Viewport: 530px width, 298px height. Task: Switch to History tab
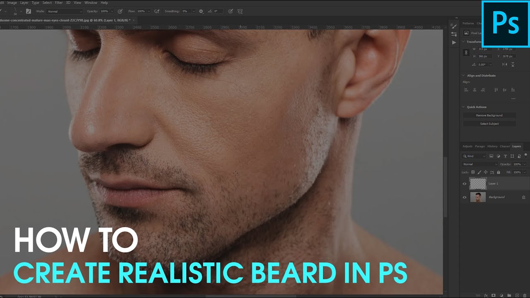(x=492, y=146)
